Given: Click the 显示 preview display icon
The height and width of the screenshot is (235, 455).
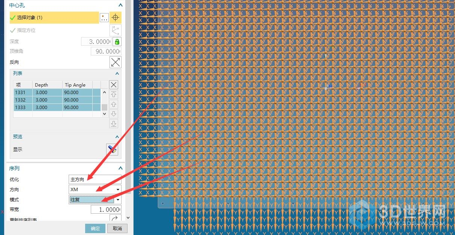Looking at the screenshot, I should tap(113, 149).
